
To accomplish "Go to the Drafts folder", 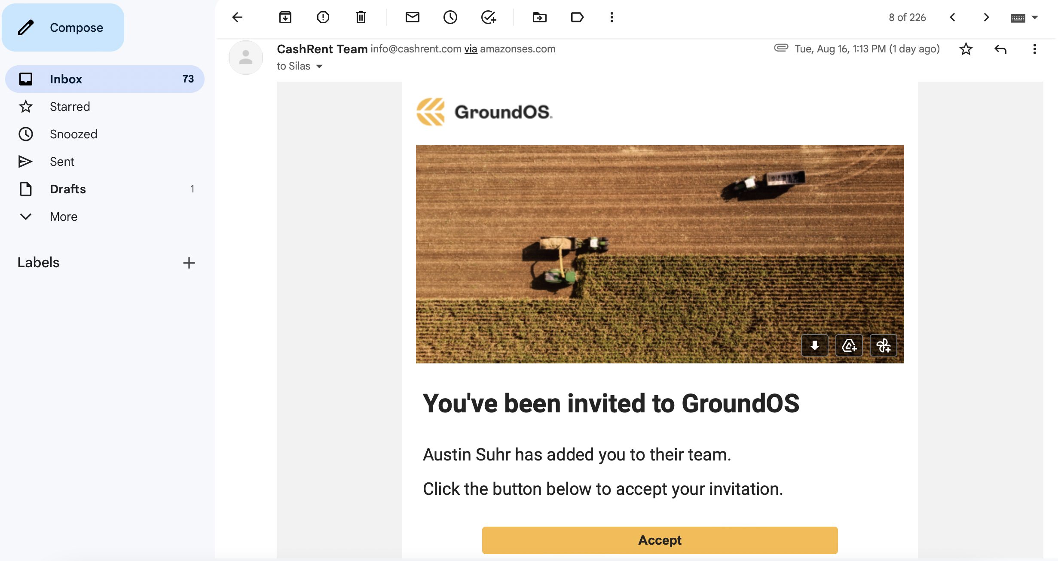I will pos(67,189).
